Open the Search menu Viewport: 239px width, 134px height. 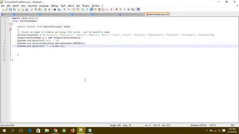coord(16,6)
